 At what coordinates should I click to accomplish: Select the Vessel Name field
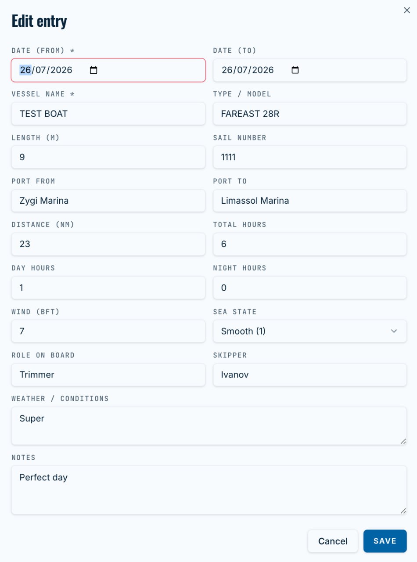108,114
